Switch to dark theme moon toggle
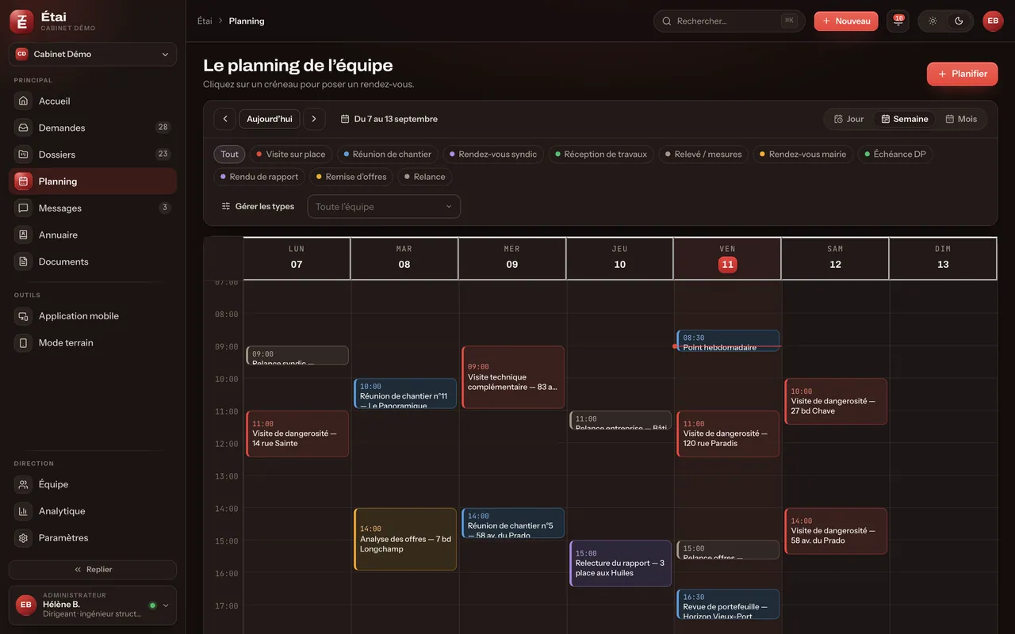The height and width of the screenshot is (634, 1015). (x=959, y=21)
